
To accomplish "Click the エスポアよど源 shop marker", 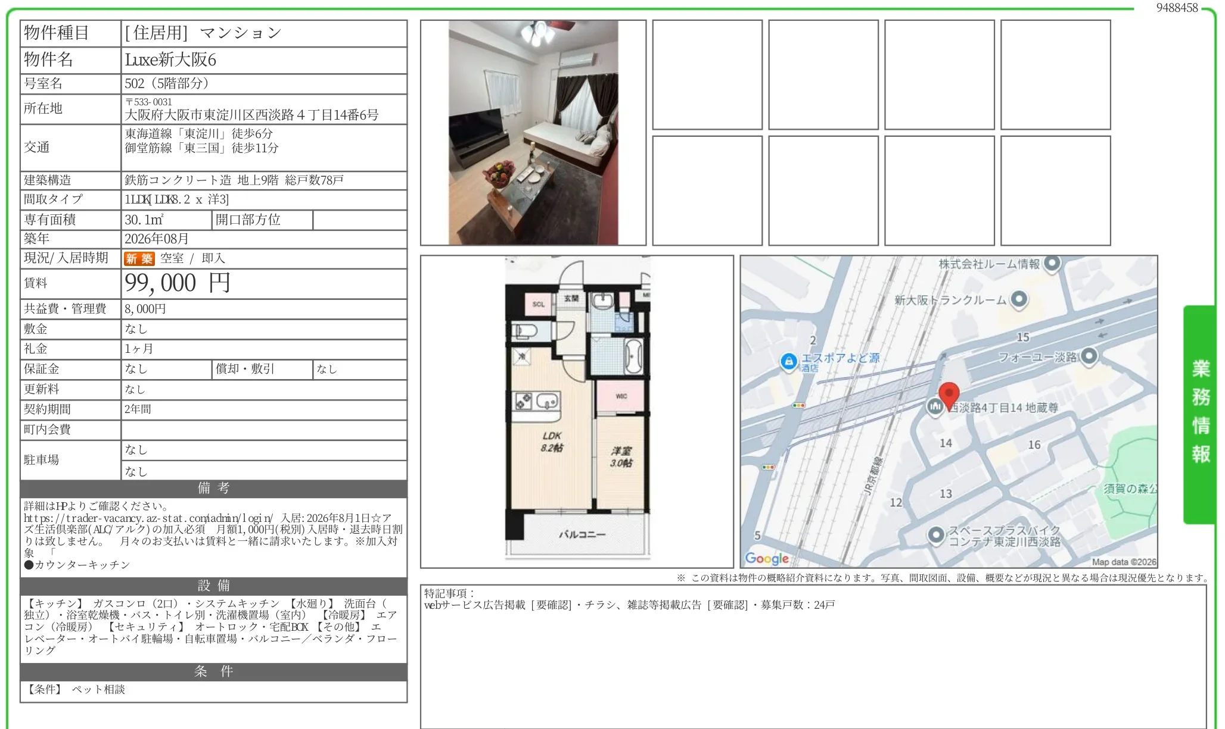I will tap(789, 361).
